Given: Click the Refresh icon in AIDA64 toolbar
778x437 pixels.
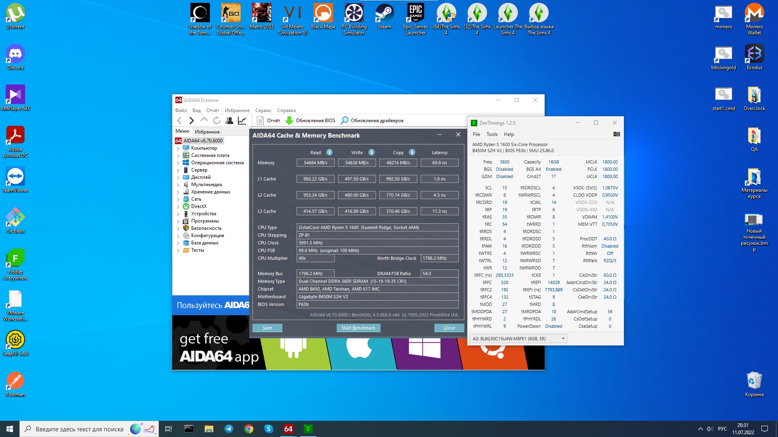Looking at the screenshot, I should click(x=217, y=121).
